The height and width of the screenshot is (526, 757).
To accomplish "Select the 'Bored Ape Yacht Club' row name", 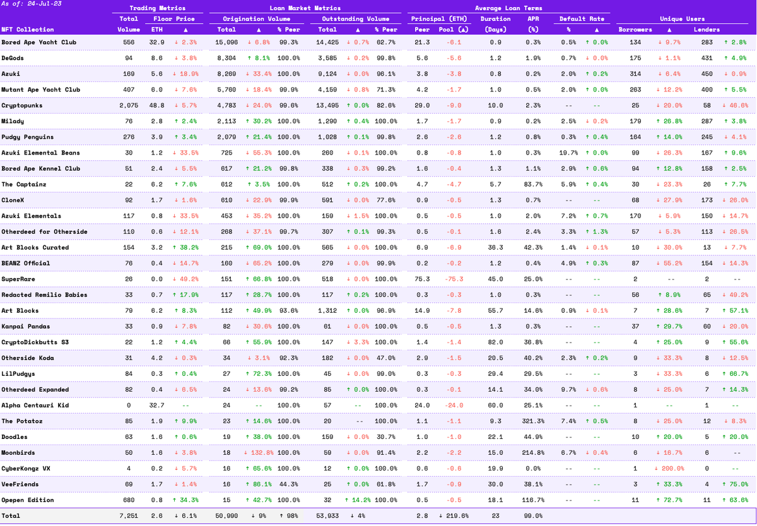I will (39, 42).
